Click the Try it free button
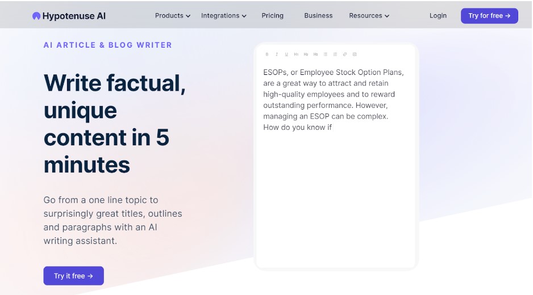Screen dimensions: 533x295 [x=73, y=276]
